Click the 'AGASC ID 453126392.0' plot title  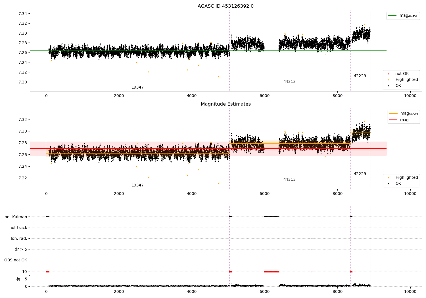pos(225,6)
